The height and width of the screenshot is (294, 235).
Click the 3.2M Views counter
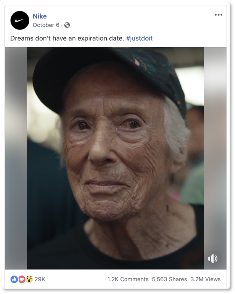pyautogui.click(x=205, y=279)
